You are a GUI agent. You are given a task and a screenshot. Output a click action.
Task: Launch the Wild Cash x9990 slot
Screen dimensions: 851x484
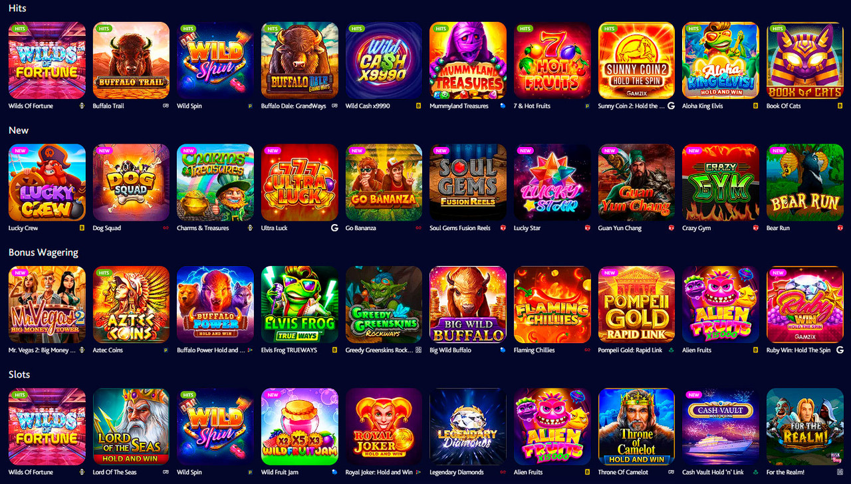384,60
